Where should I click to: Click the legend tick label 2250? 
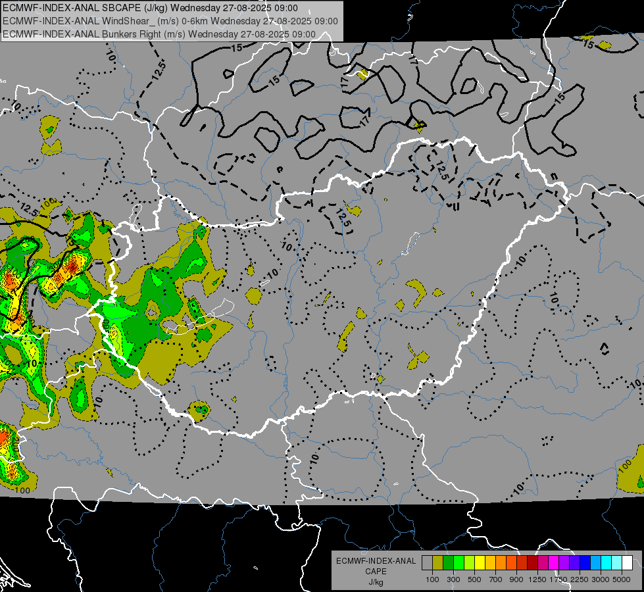(x=580, y=580)
